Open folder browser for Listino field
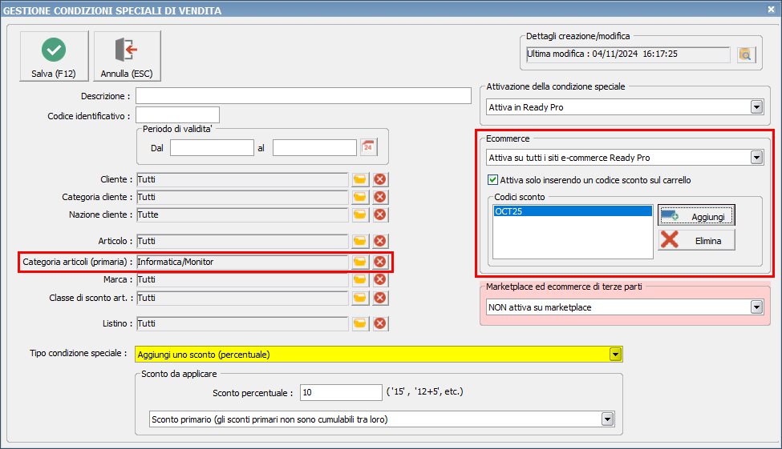Viewport: 782px width, 449px height. tap(359, 323)
